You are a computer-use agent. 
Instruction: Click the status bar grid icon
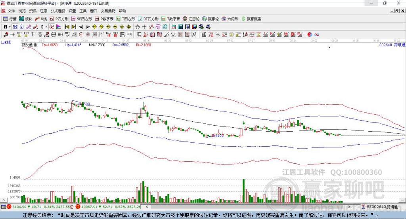click(x=3, y=207)
